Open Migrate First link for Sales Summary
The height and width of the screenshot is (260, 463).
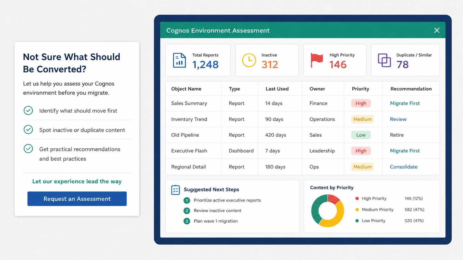point(405,103)
